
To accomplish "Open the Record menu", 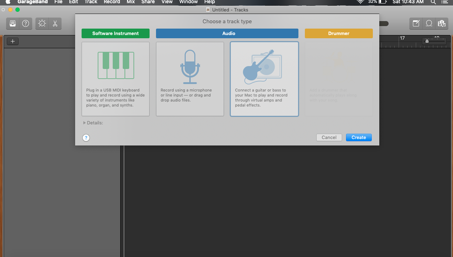I will 112,2.
